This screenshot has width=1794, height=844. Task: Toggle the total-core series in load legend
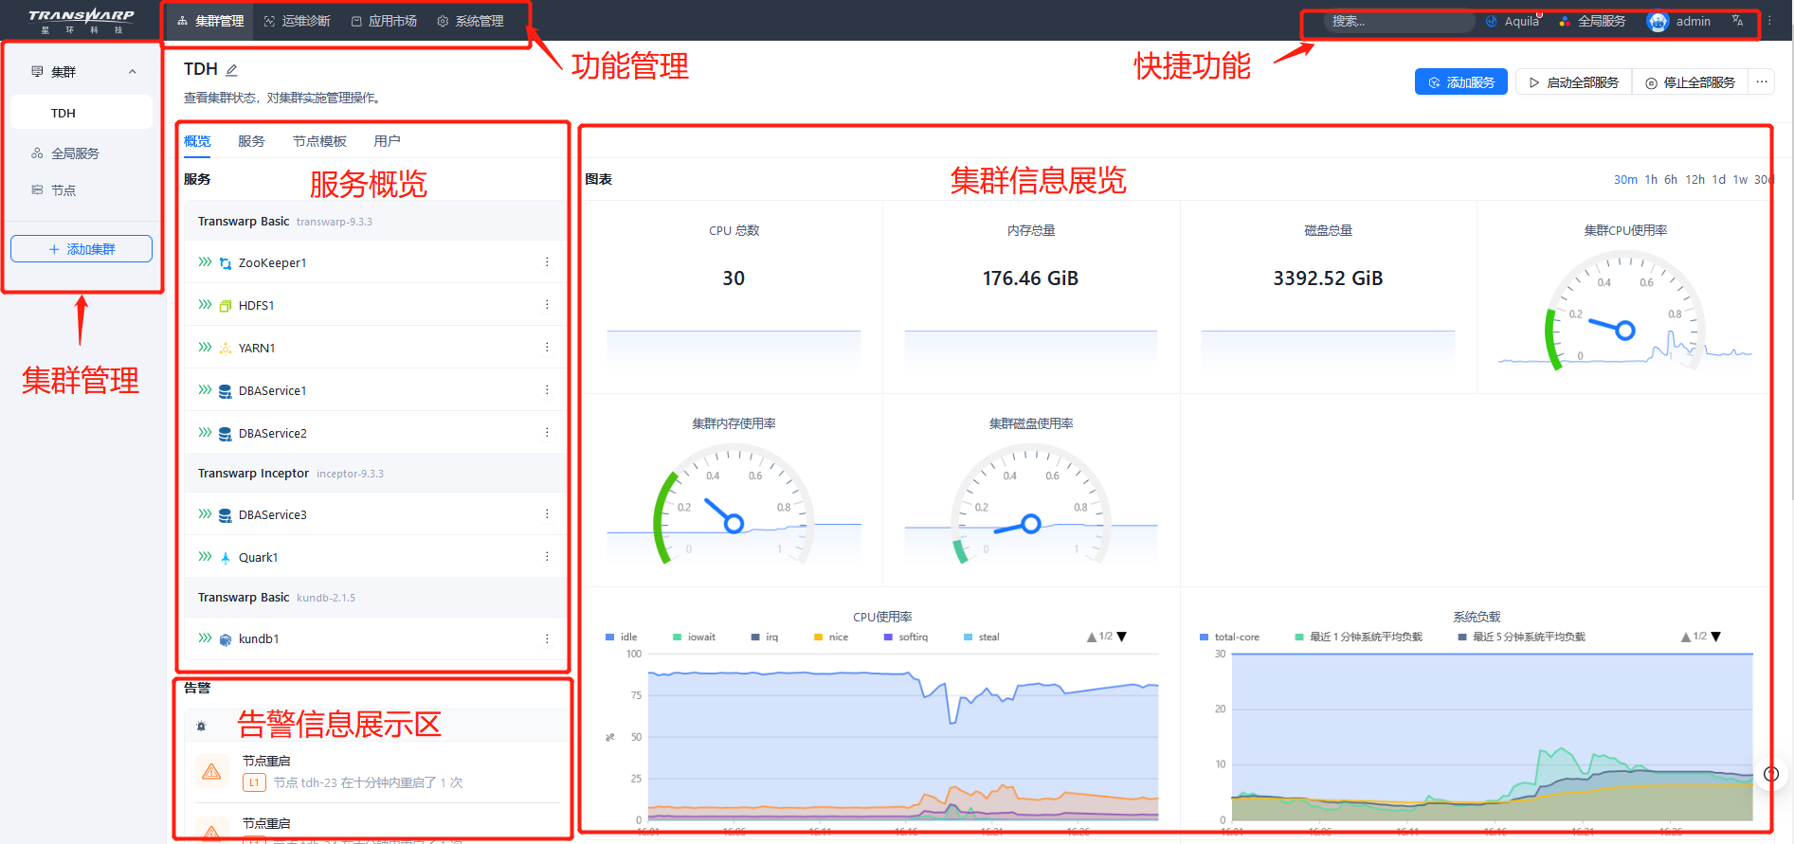1230,637
